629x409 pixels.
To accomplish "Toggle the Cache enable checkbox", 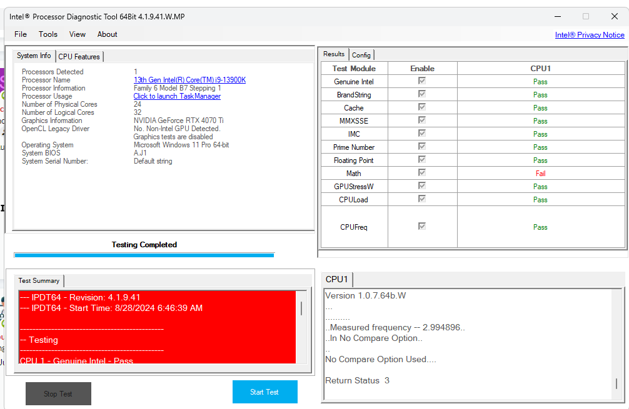I will (421, 107).
